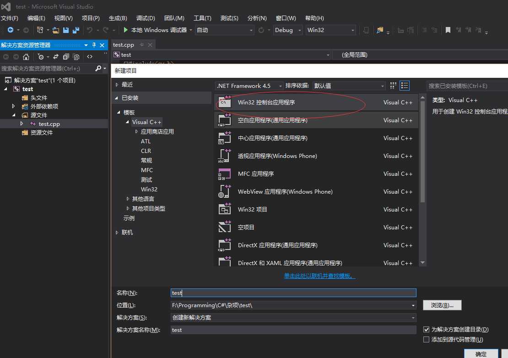
Task: Select DirectX app universal template
Action: click(x=316, y=245)
